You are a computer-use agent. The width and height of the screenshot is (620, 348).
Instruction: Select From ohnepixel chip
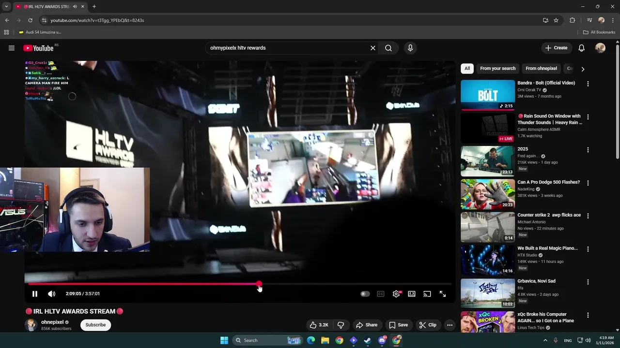(541, 69)
